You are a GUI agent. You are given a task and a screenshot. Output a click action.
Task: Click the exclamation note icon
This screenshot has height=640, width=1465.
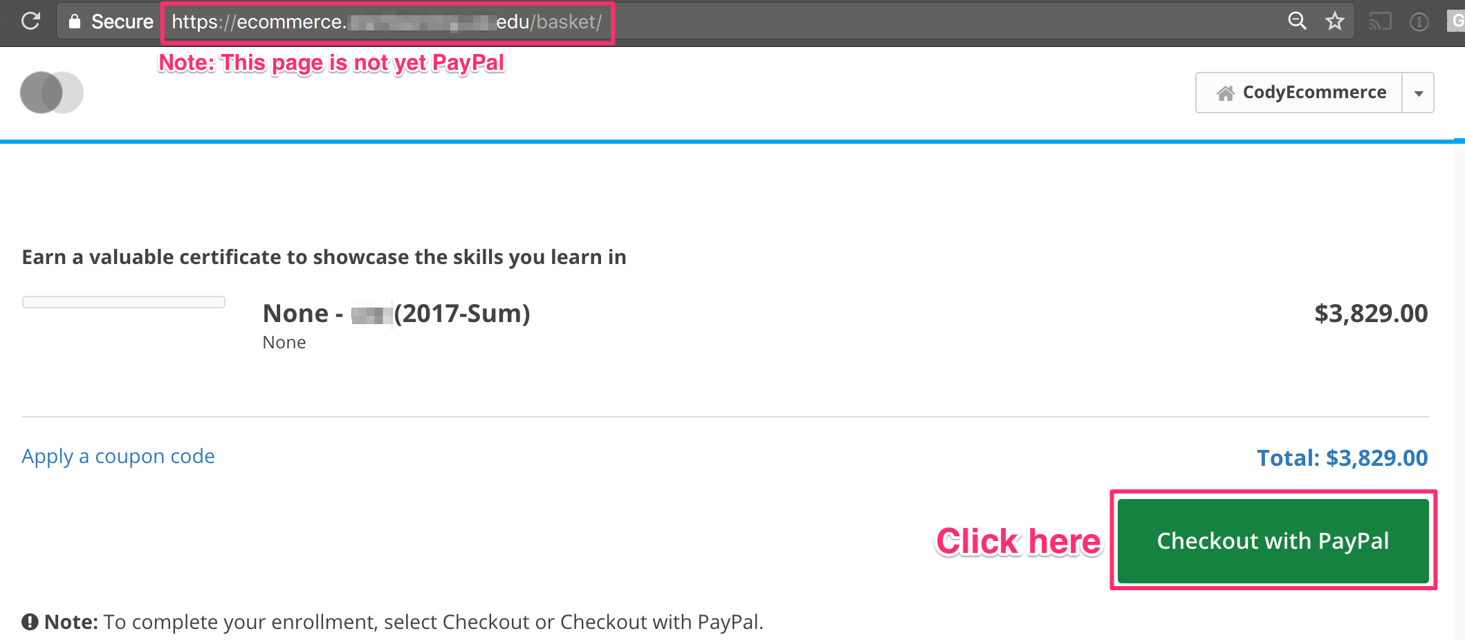30,622
